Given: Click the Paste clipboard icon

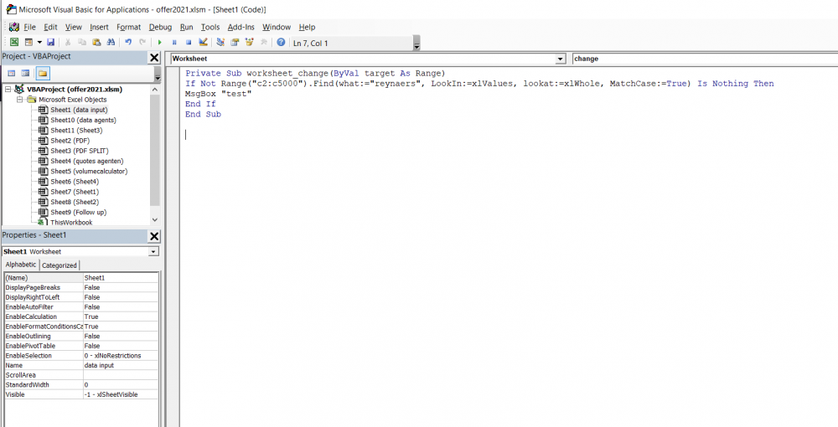Looking at the screenshot, I should 96,43.
